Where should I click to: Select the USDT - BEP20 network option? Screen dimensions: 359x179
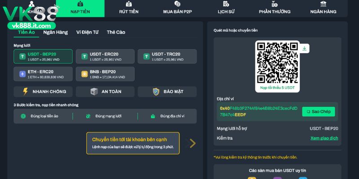43,56
